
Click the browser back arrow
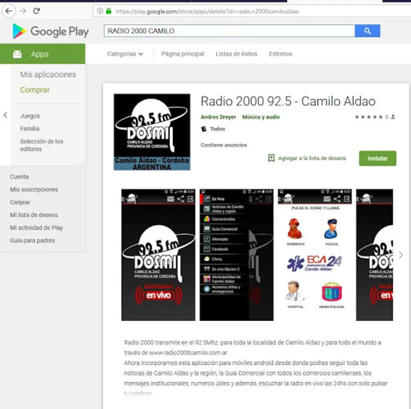click(x=9, y=11)
